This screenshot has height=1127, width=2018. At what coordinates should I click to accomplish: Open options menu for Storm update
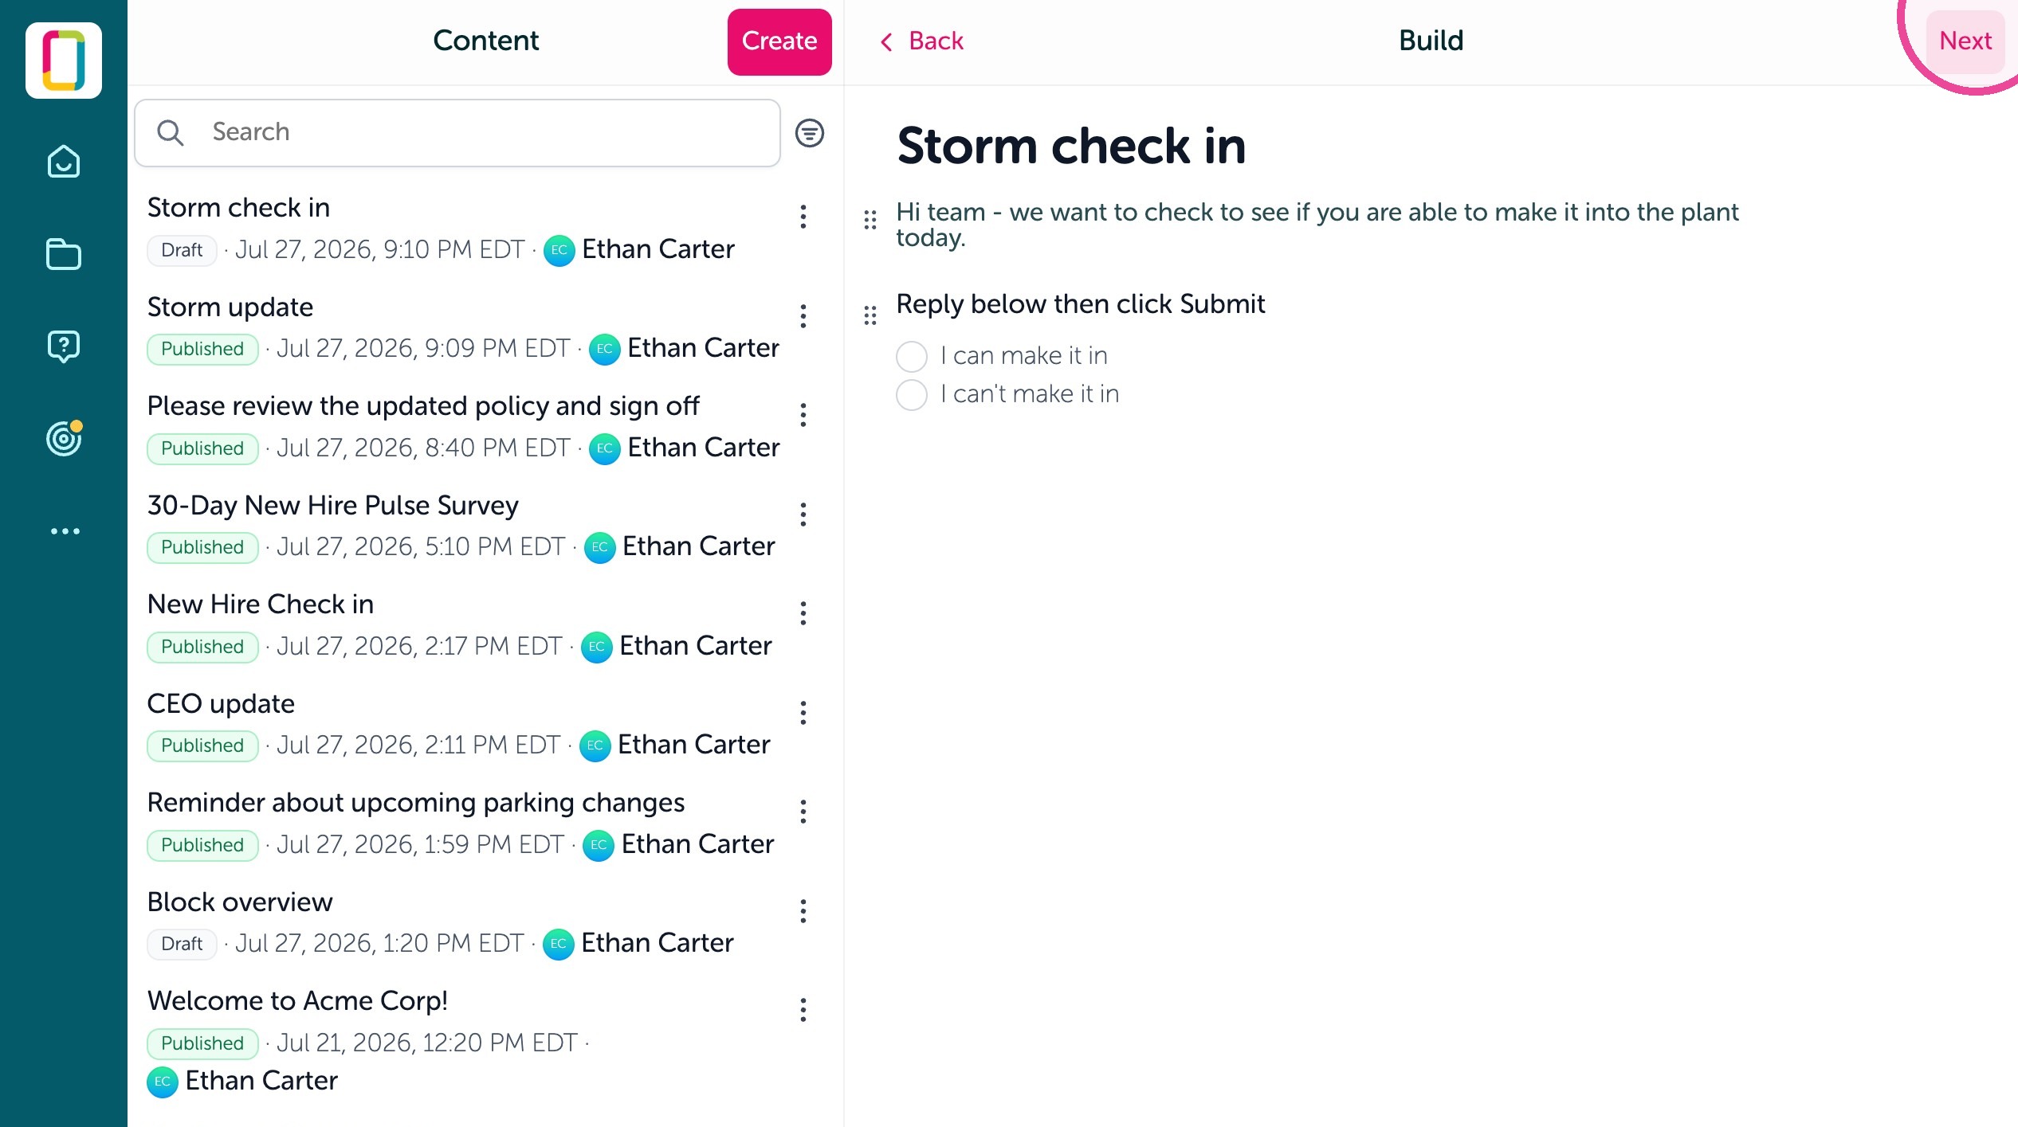click(803, 316)
